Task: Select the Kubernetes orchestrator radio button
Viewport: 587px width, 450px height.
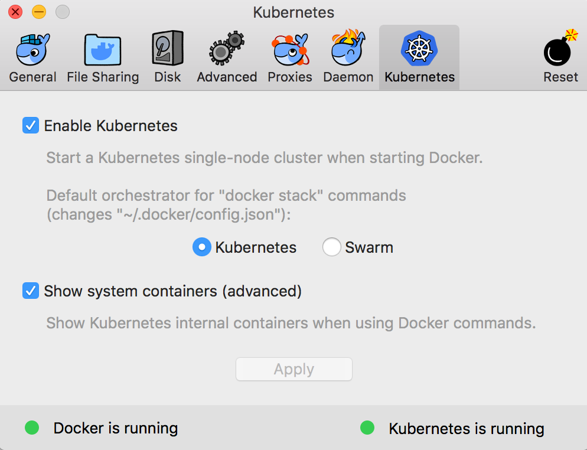Action: pyautogui.click(x=202, y=247)
